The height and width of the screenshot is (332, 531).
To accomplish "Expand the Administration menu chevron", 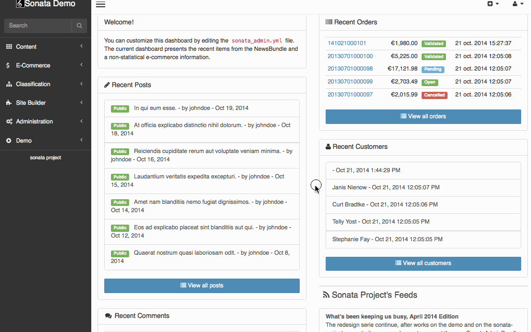I will pyautogui.click(x=81, y=121).
